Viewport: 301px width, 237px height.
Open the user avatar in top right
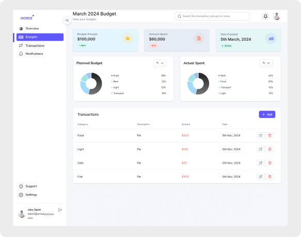pyautogui.click(x=277, y=17)
